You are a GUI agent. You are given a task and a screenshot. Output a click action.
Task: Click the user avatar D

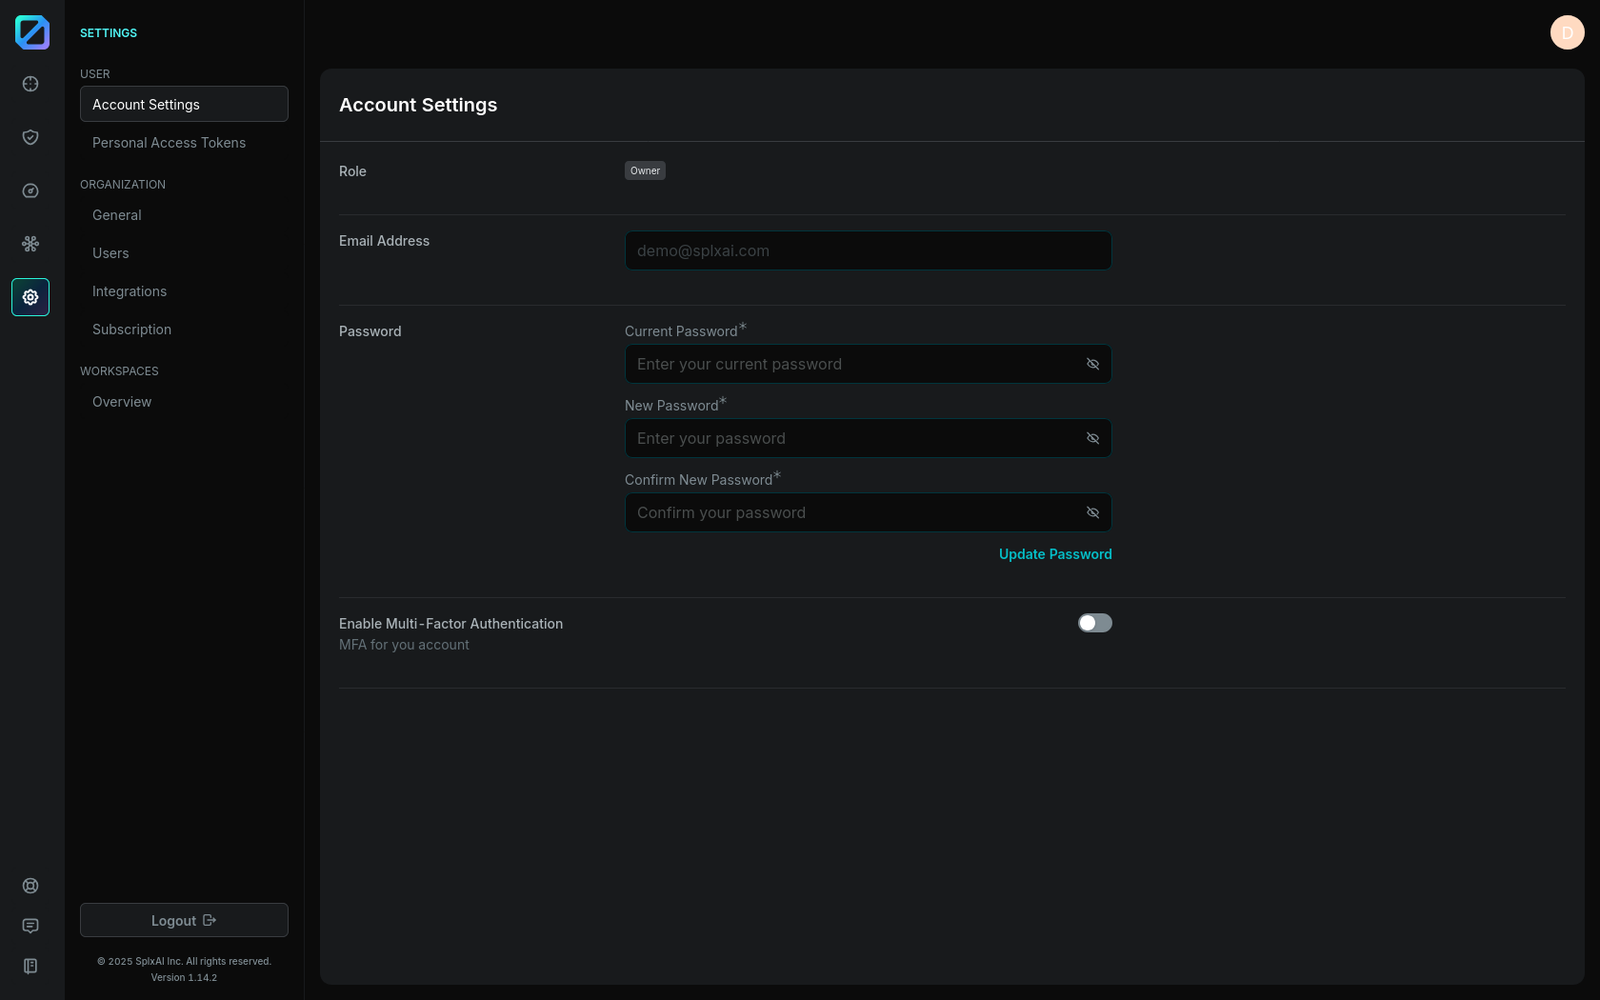pyautogui.click(x=1567, y=32)
